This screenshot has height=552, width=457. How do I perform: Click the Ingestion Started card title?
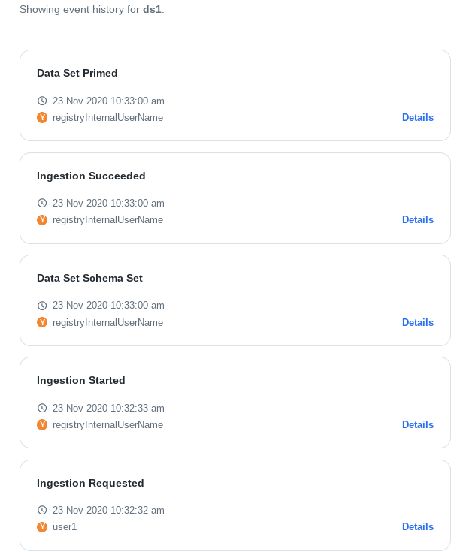coord(80,381)
